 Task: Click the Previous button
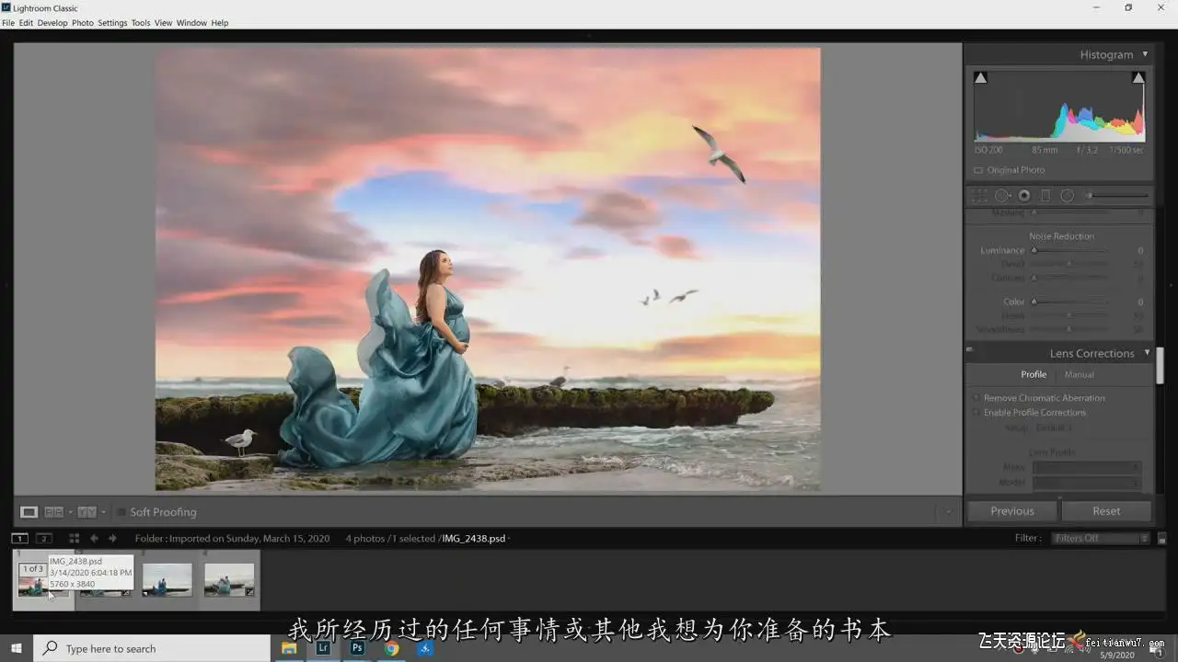[x=1012, y=511]
